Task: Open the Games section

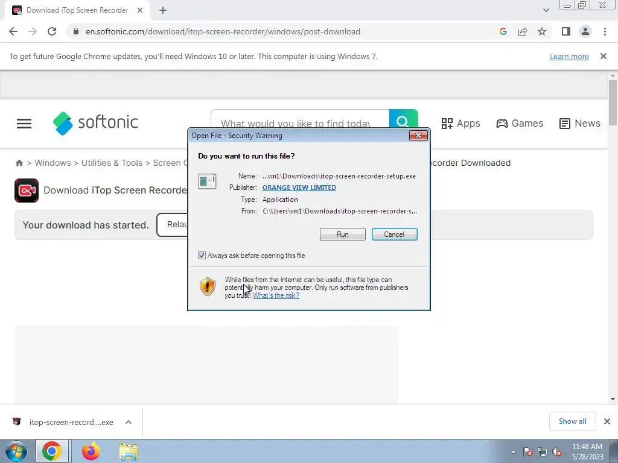Action: click(520, 123)
